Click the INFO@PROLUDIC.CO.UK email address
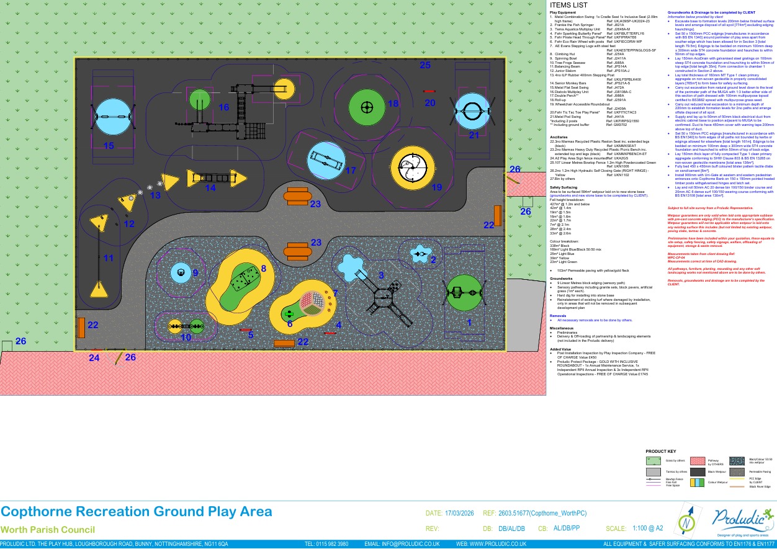The width and height of the screenshot is (777, 549). (402, 544)
